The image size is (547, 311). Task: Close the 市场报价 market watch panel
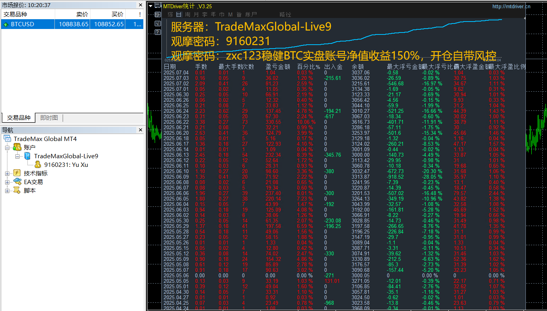[141, 5]
